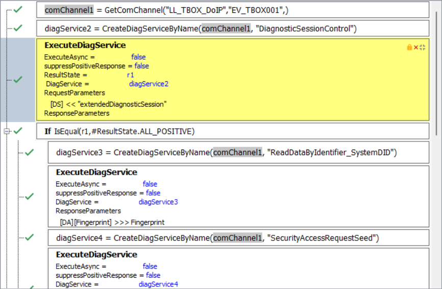Click green checkmark beside diagService4 creation row
Viewport: 442px width, 289px height.
coord(30,237)
